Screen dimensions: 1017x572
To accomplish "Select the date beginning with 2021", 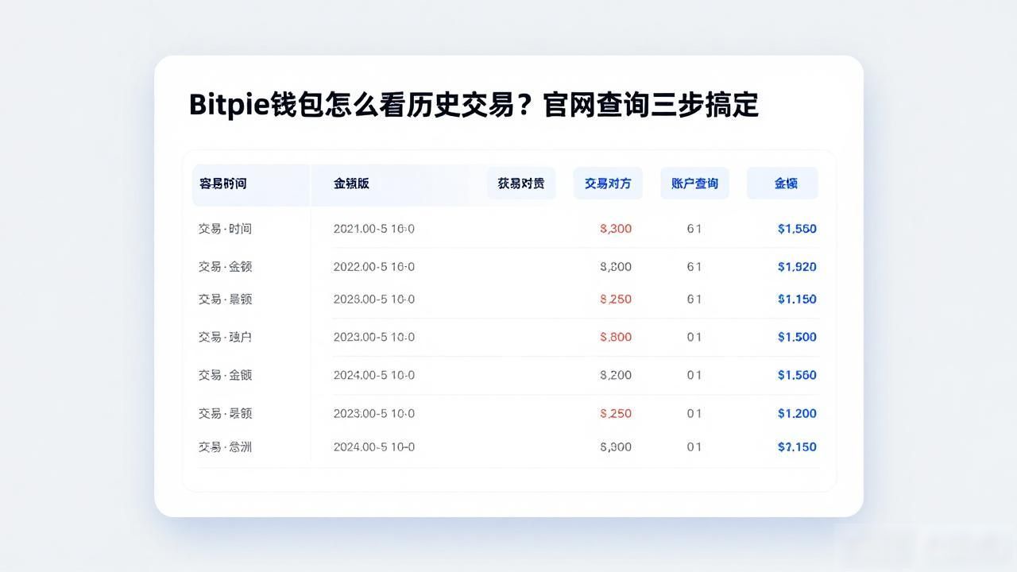I will pyautogui.click(x=373, y=229).
